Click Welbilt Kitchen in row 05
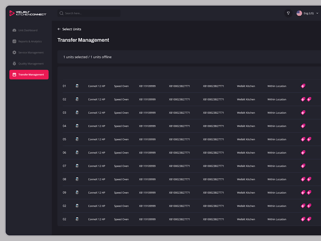This screenshot has width=321, height=241. point(246,139)
